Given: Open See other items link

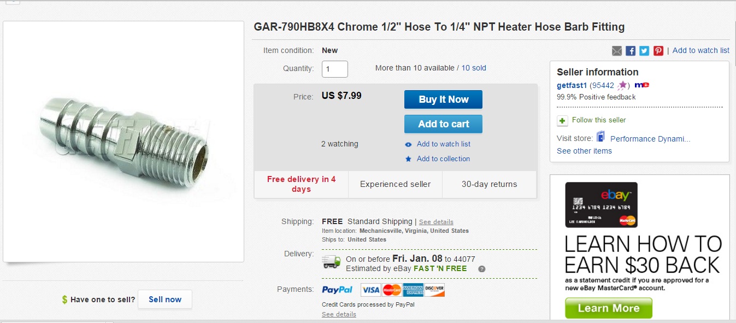Looking at the screenshot, I should tap(584, 151).
